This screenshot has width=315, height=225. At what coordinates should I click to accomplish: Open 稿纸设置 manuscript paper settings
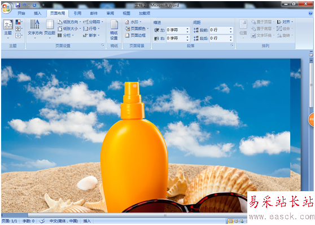pyautogui.click(x=114, y=30)
